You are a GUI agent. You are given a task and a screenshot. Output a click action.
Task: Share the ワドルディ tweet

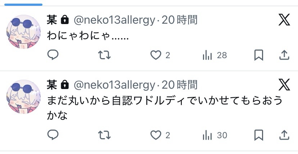[x=284, y=135]
